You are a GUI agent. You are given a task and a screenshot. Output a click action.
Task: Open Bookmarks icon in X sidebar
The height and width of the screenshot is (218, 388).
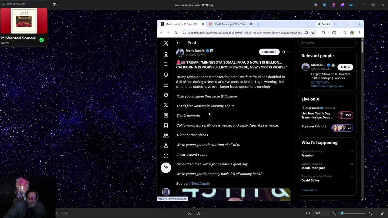[x=166, y=125]
